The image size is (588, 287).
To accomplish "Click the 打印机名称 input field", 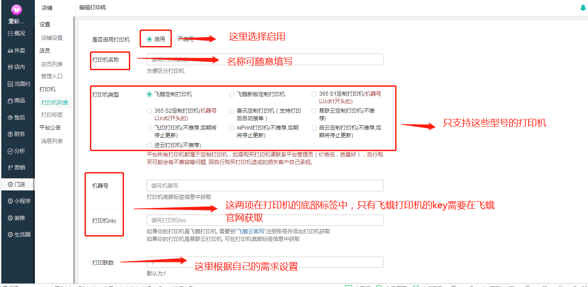I will [265, 59].
